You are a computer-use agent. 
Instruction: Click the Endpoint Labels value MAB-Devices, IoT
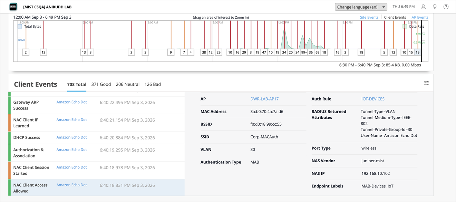[377, 186]
